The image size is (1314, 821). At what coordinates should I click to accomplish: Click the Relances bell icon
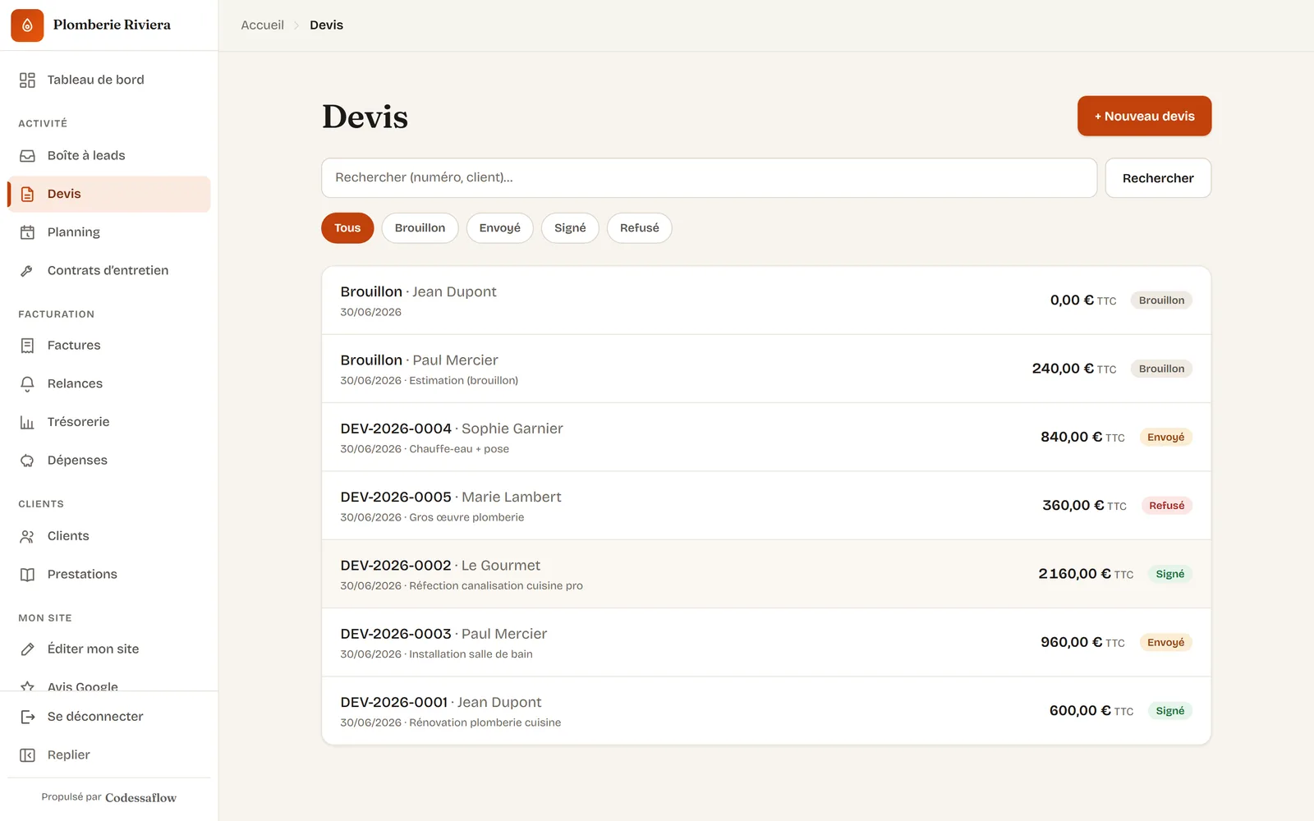(27, 384)
